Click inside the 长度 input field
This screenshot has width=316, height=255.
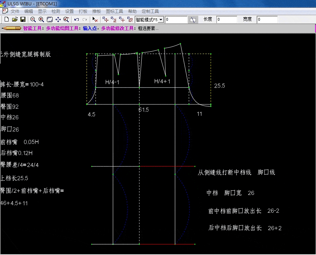point(228,20)
